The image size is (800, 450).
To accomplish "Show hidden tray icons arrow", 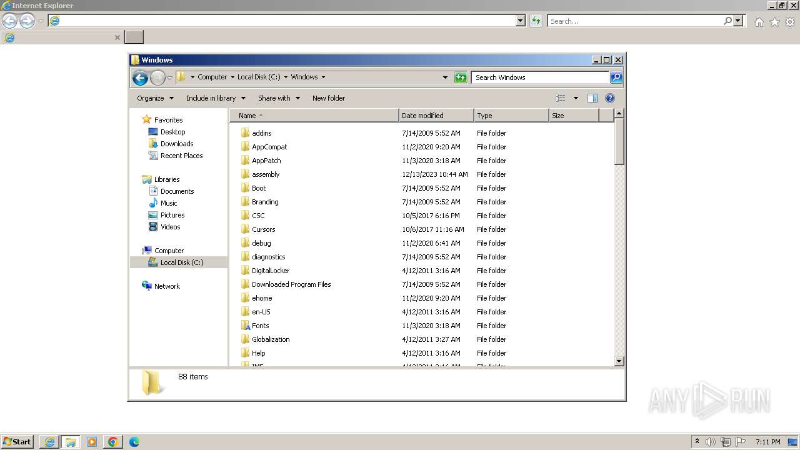I will point(697,442).
